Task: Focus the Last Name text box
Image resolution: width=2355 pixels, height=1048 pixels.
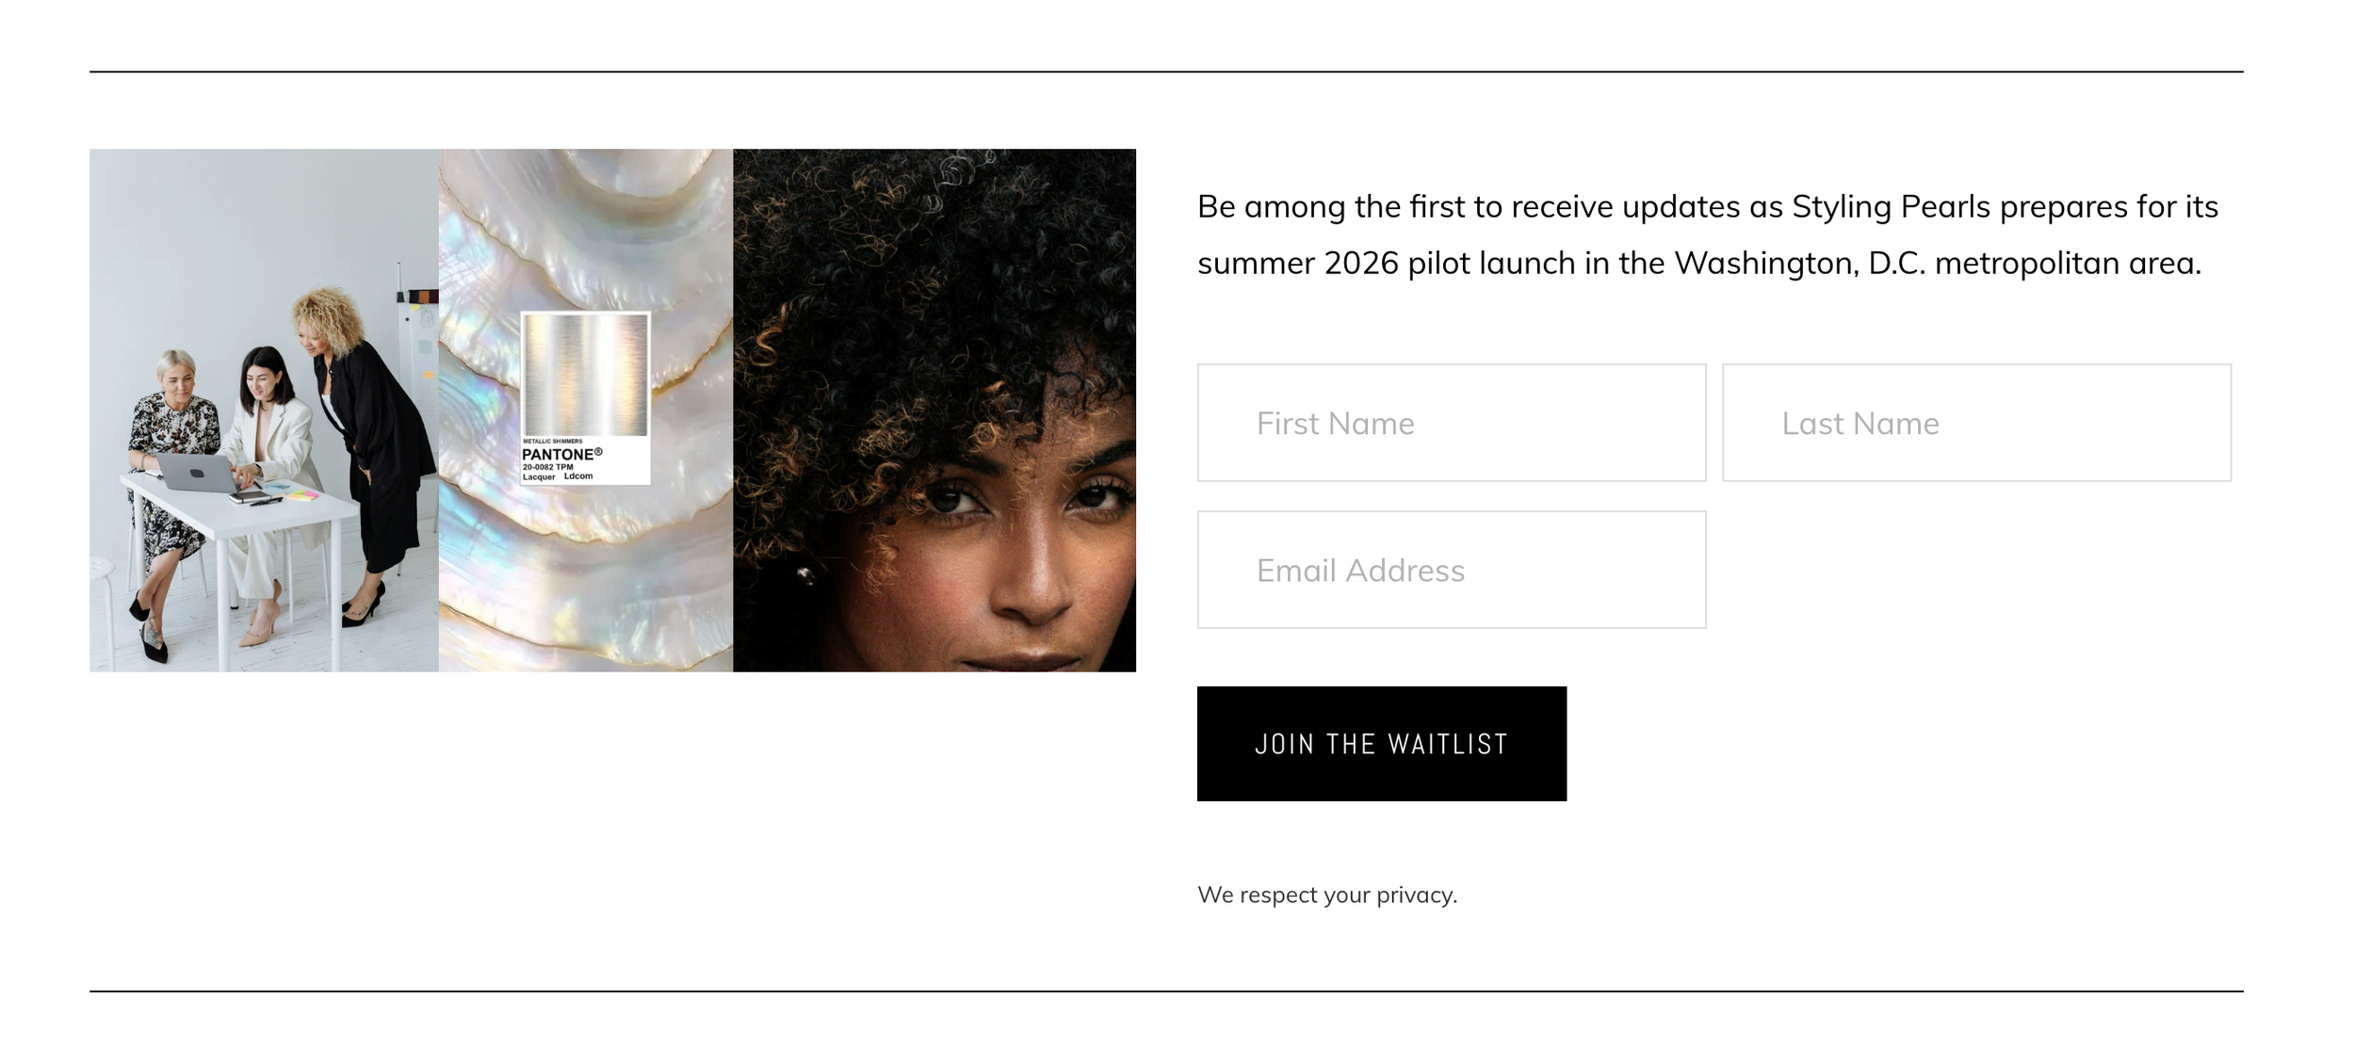Action: (x=1976, y=423)
